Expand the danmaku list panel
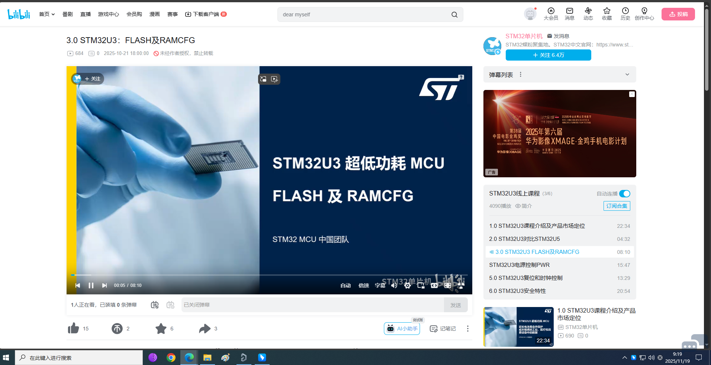The height and width of the screenshot is (365, 711). [627, 75]
